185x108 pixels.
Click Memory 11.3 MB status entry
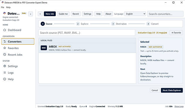tap(115, 106)
